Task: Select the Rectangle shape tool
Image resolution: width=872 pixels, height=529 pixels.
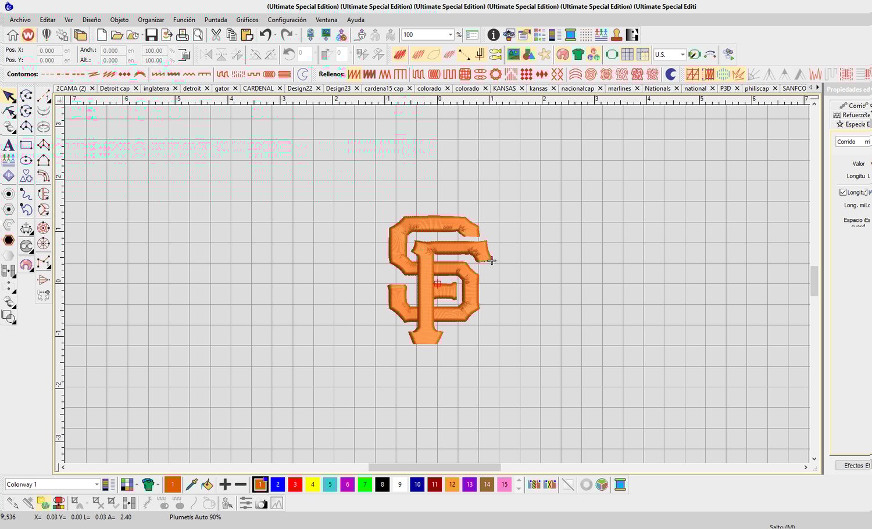Action: pos(26,145)
